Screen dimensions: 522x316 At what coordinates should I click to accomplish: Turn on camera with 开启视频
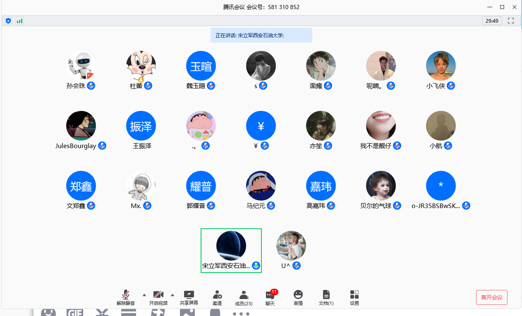(x=158, y=297)
